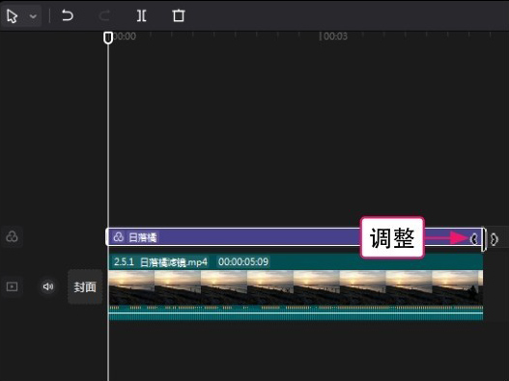Image resolution: width=509 pixels, height=381 pixels.
Task: Split clip at playhead
Action: pos(142,15)
